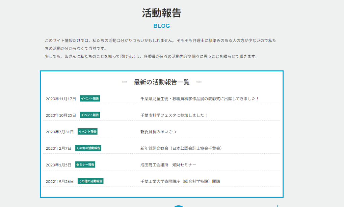Click the blue BLOG subtitle text
Image resolution: width=344 pixels, height=207 pixels.
162,26
